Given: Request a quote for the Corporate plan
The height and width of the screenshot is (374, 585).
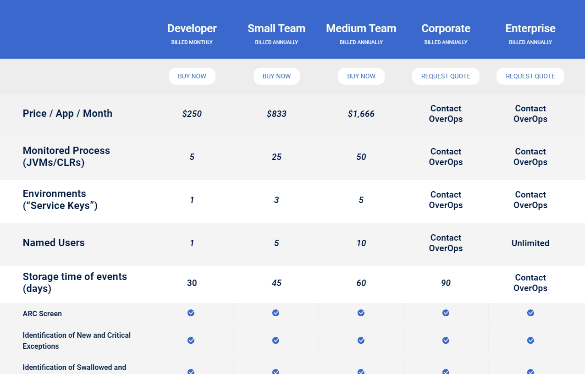Looking at the screenshot, I should pos(446,76).
